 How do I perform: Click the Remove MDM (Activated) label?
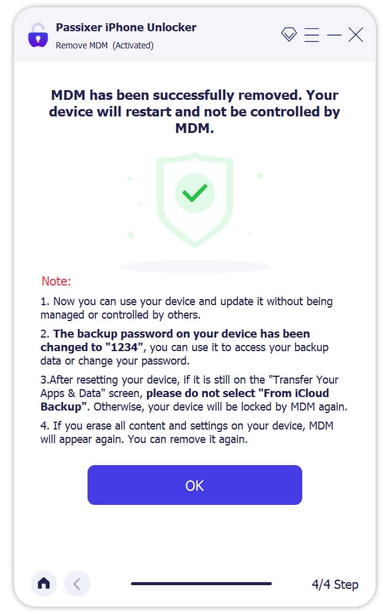coord(105,45)
